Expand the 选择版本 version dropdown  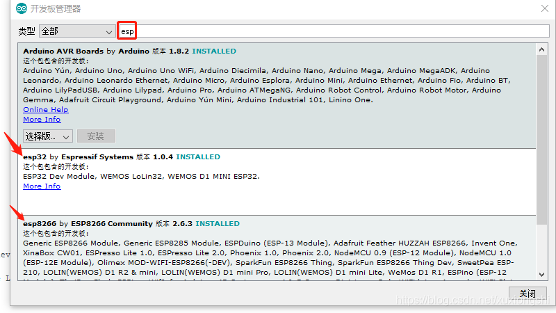[x=48, y=136]
